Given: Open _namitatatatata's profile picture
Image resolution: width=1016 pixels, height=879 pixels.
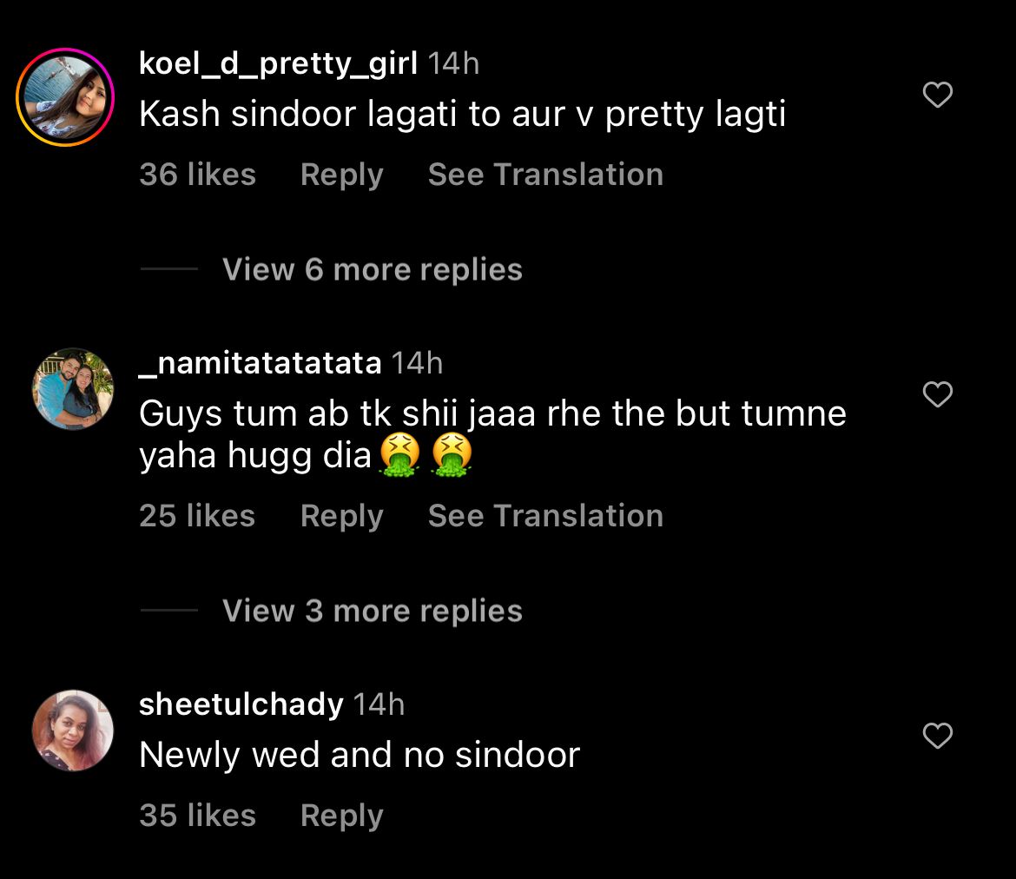Looking at the screenshot, I should pyautogui.click(x=73, y=389).
